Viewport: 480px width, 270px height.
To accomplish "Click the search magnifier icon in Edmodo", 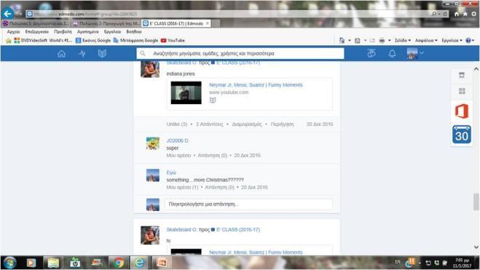I will (143, 54).
